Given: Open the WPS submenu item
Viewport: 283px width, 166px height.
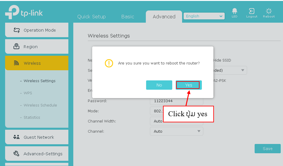Looking at the screenshot, I should click(x=28, y=93).
